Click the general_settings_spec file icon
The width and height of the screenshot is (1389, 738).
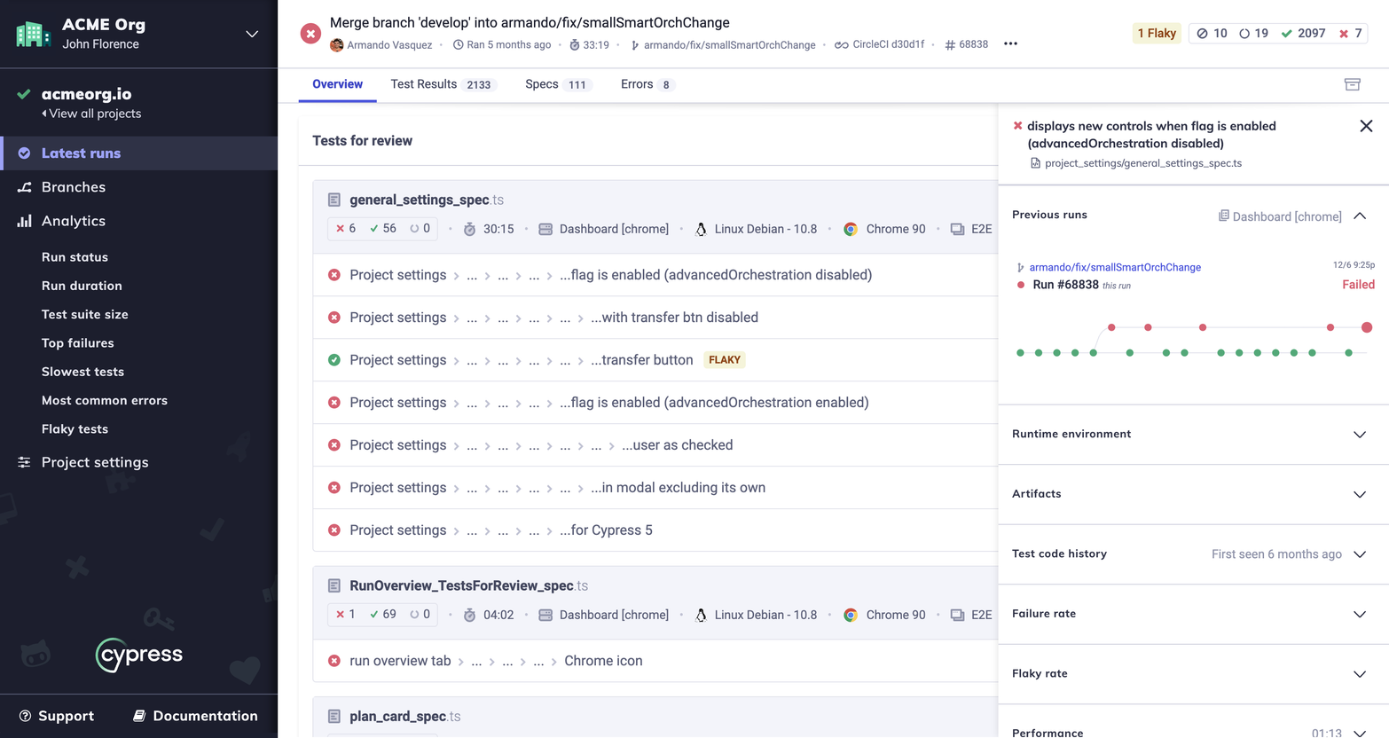coord(334,200)
